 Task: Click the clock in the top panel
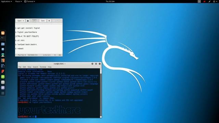pos(110,1)
